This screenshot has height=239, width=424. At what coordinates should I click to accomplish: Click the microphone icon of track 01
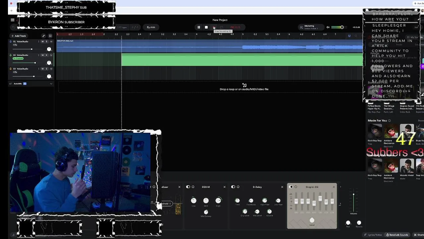tap(10, 41)
